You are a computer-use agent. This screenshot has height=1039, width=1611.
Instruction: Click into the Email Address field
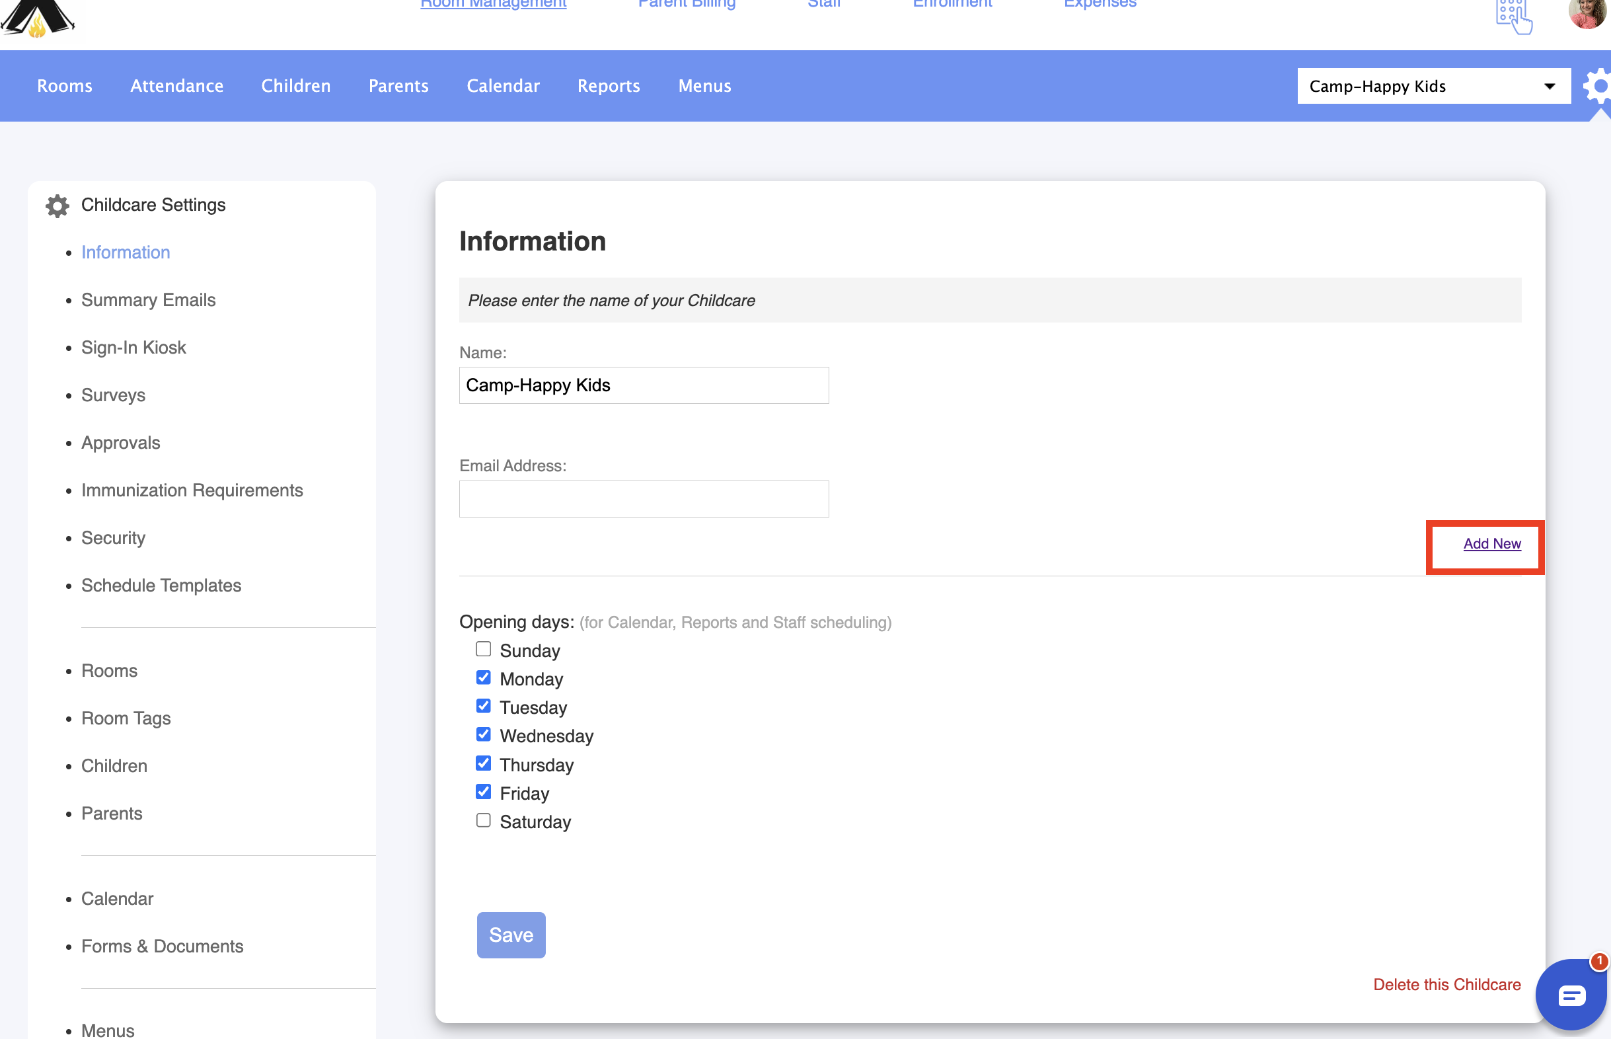point(644,499)
